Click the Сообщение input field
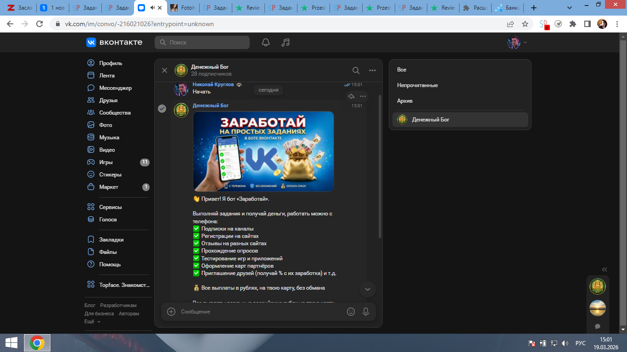The height and width of the screenshot is (352, 627). point(259,312)
